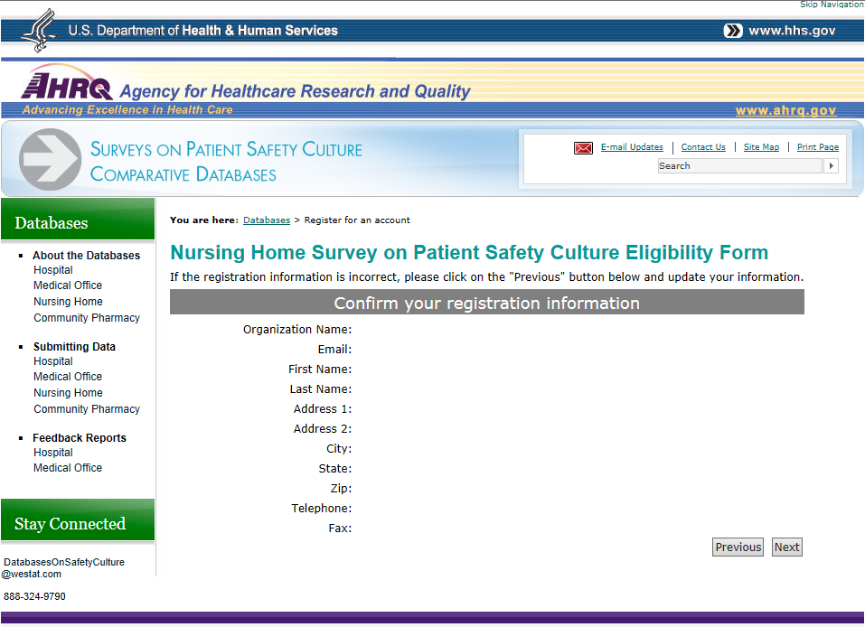Click the HHS eagle logo
The height and width of the screenshot is (627, 865).
coord(39,31)
